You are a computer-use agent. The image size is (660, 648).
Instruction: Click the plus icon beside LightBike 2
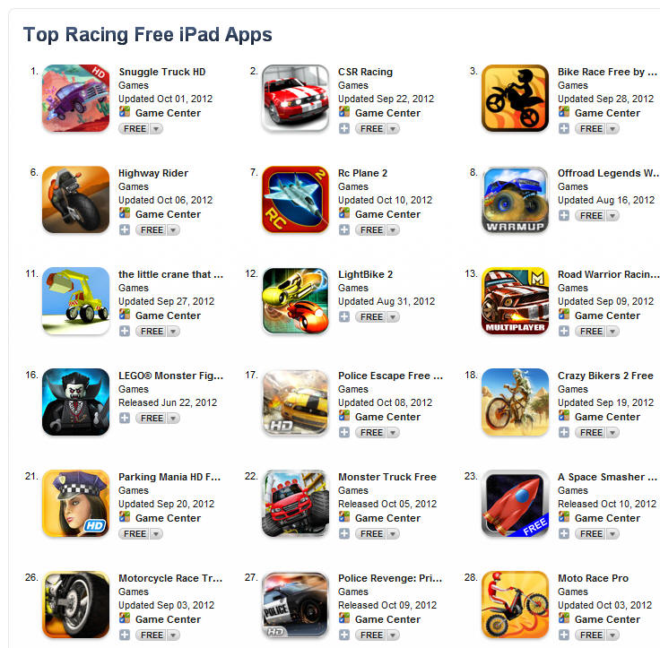click(x=344, y=317)
